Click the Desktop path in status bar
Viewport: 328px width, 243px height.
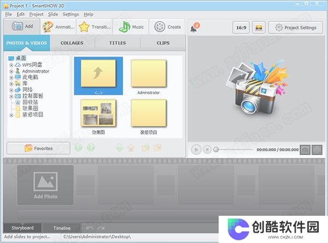pos(97,237)
